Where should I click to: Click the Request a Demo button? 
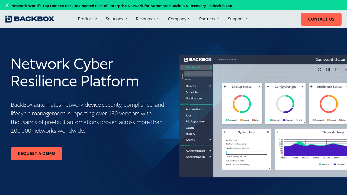36,154
